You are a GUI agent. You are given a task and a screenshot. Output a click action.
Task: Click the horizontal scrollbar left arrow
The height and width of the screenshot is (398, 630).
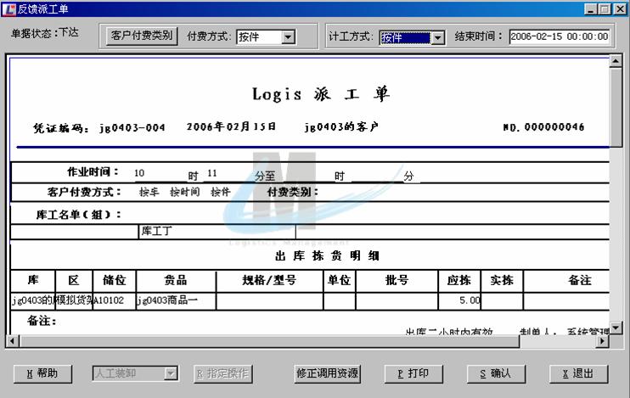click(x=14, y=341)
